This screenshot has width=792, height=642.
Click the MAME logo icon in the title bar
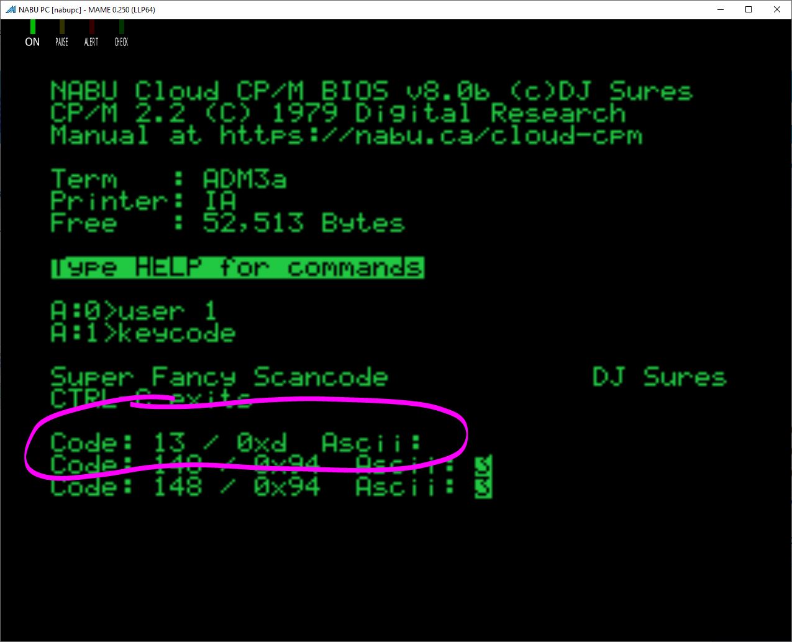pyautogui.click(x=11, y=9)
